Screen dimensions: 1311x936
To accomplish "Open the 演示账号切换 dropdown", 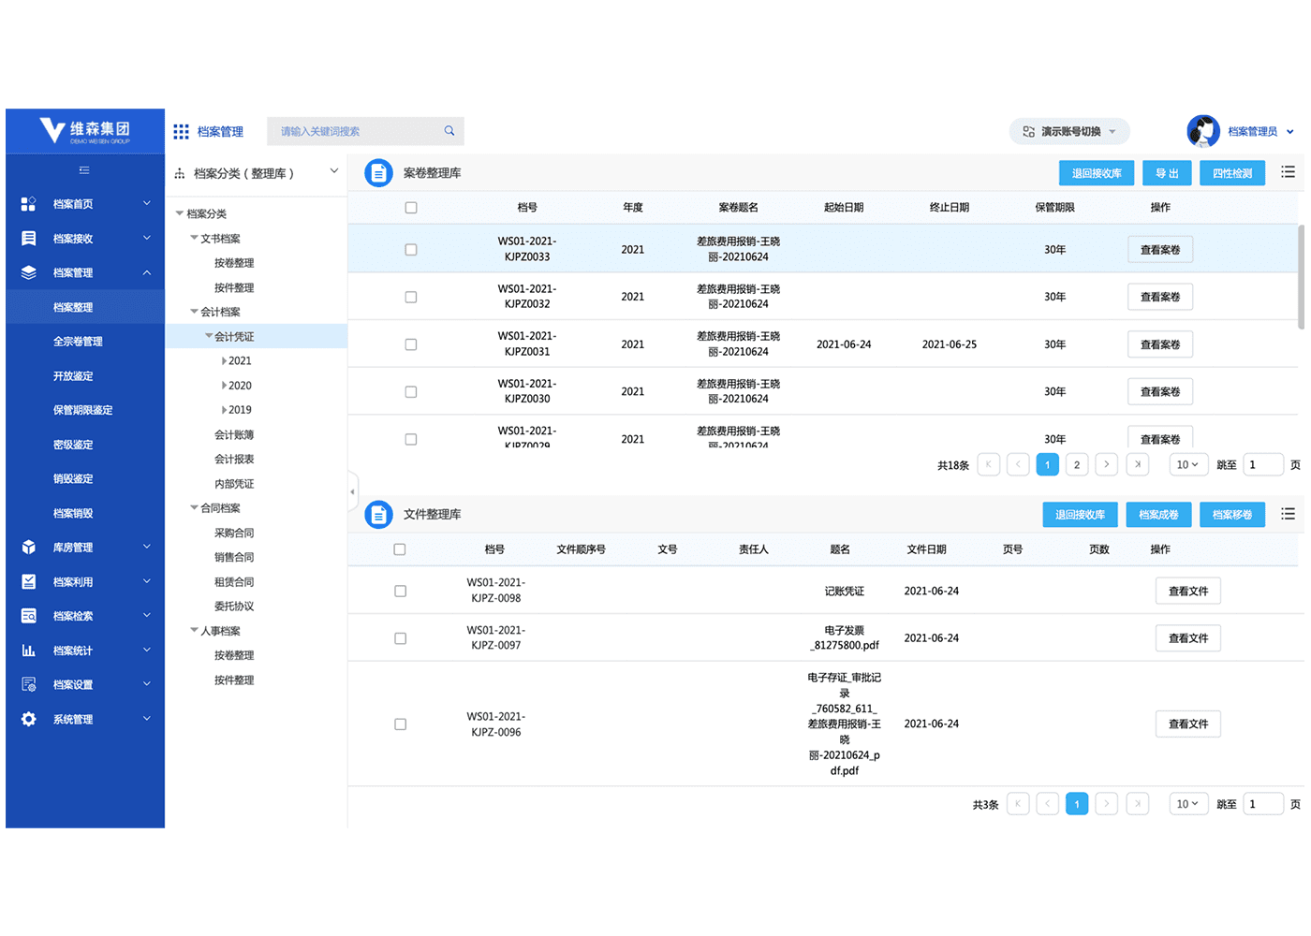I will coord(1069,132).
